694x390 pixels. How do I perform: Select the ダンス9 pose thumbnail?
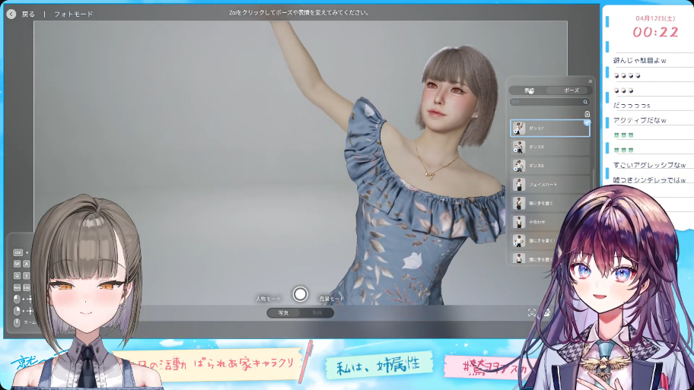coord(519,166)
